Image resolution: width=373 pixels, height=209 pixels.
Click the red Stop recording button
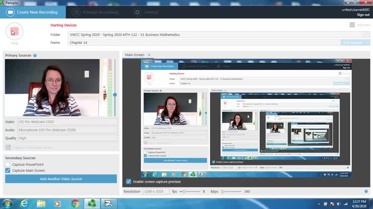tap(15, 32)
